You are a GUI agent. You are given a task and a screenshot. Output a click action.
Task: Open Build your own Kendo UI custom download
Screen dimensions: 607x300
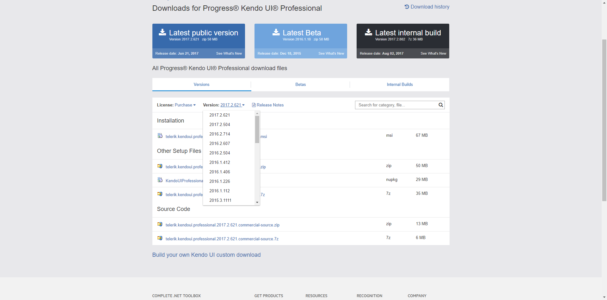point(206,255)
